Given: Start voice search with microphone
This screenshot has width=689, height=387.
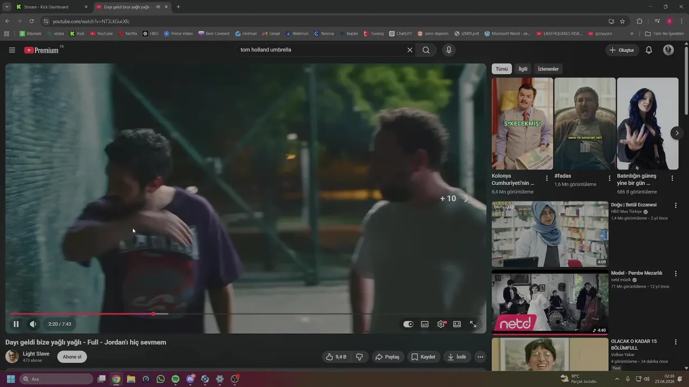Looking at the screenshot, I should [448, 50].
